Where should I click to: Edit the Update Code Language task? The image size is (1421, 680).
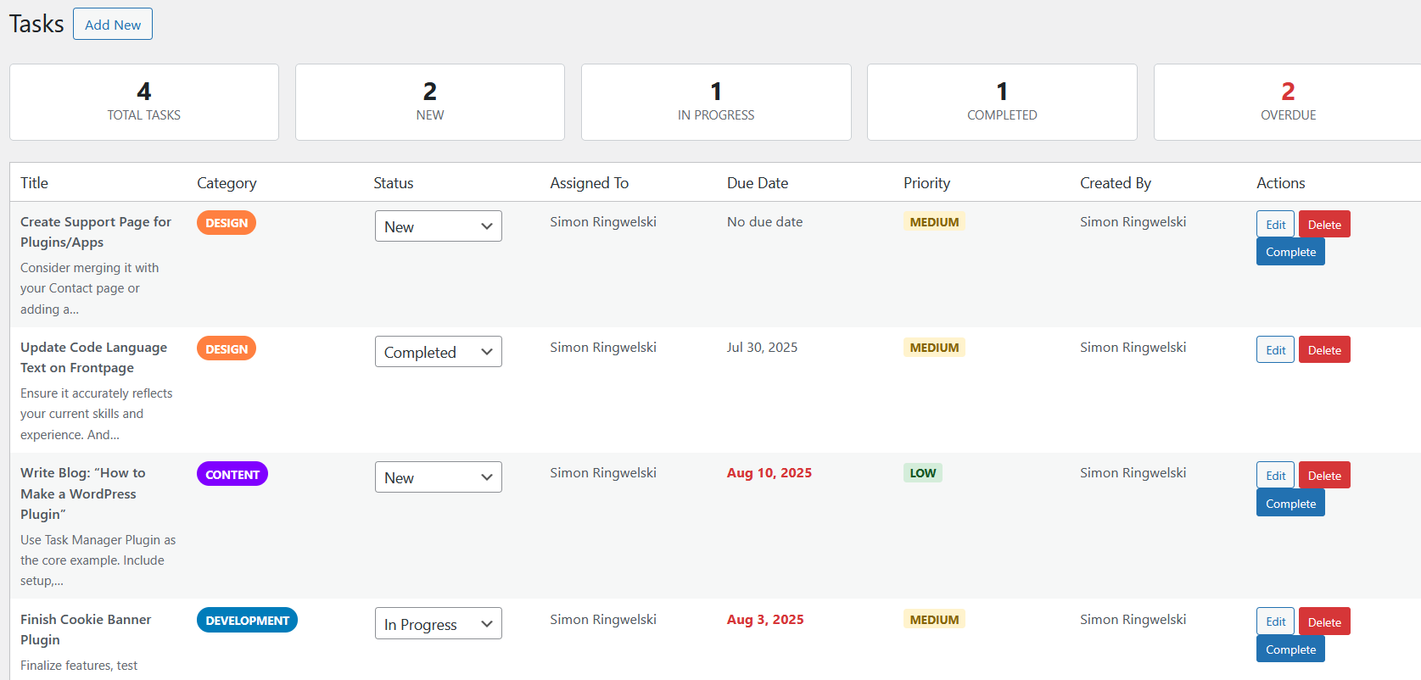coord(1275,350)
